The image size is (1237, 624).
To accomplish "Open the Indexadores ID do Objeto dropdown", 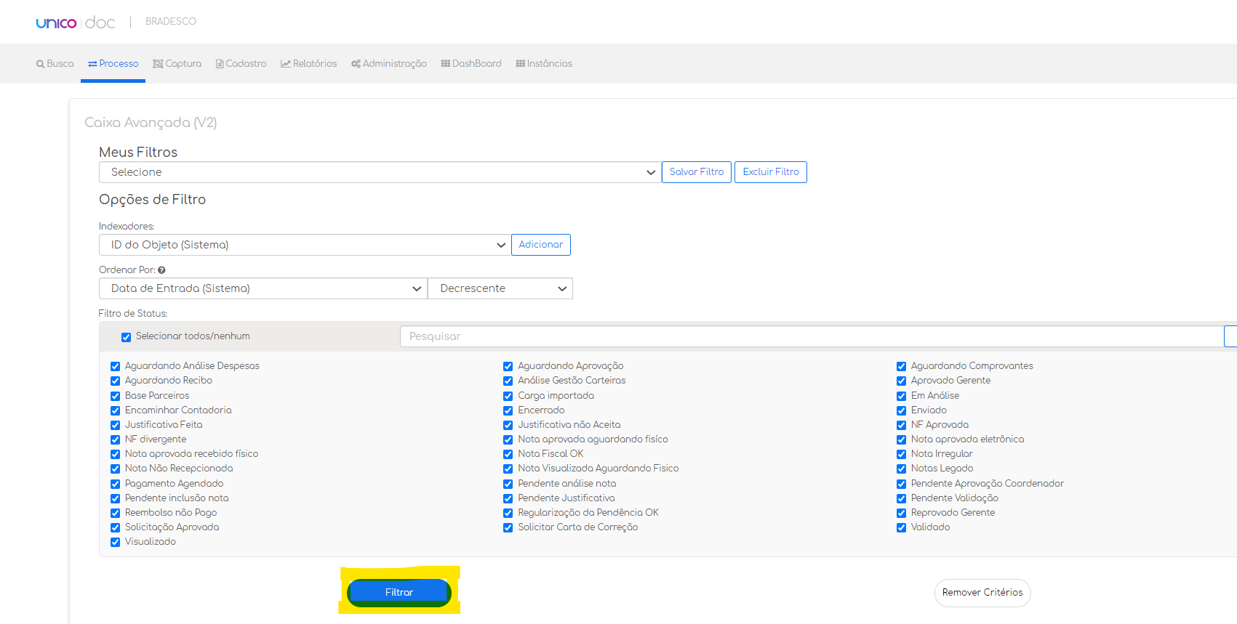I will pyautogui.click(x=304, y=245).
